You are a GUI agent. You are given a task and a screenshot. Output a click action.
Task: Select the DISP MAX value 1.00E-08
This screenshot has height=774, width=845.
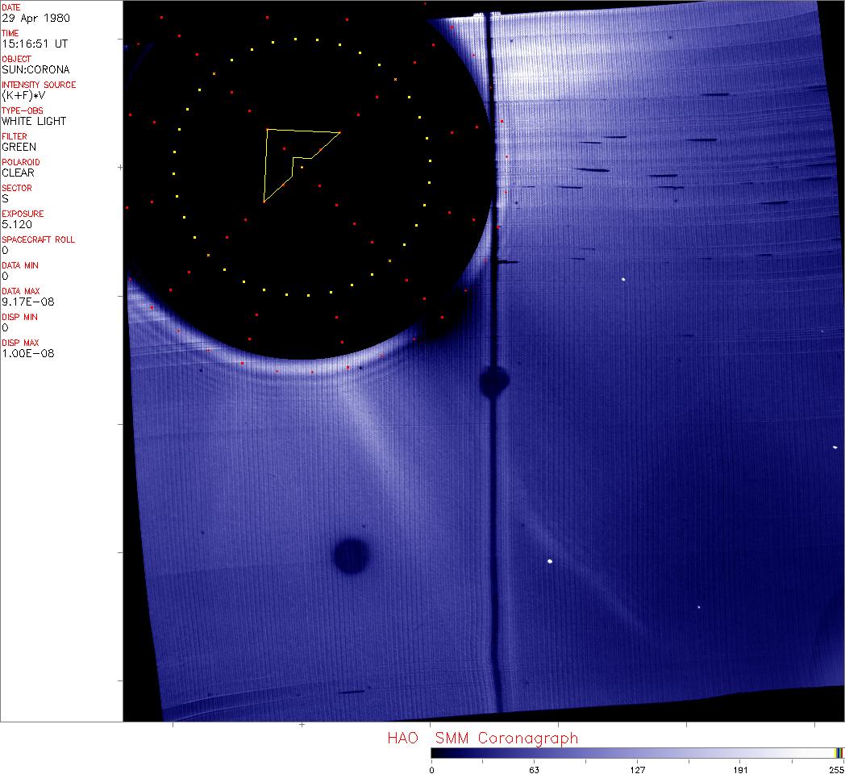pyautogui.click(x=27, y=353)
